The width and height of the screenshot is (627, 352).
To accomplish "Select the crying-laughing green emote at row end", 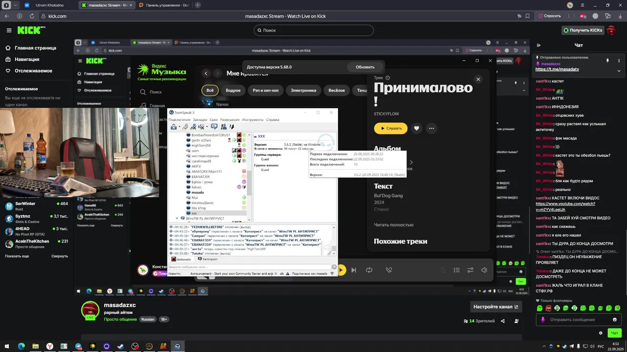I will [618, 308].
